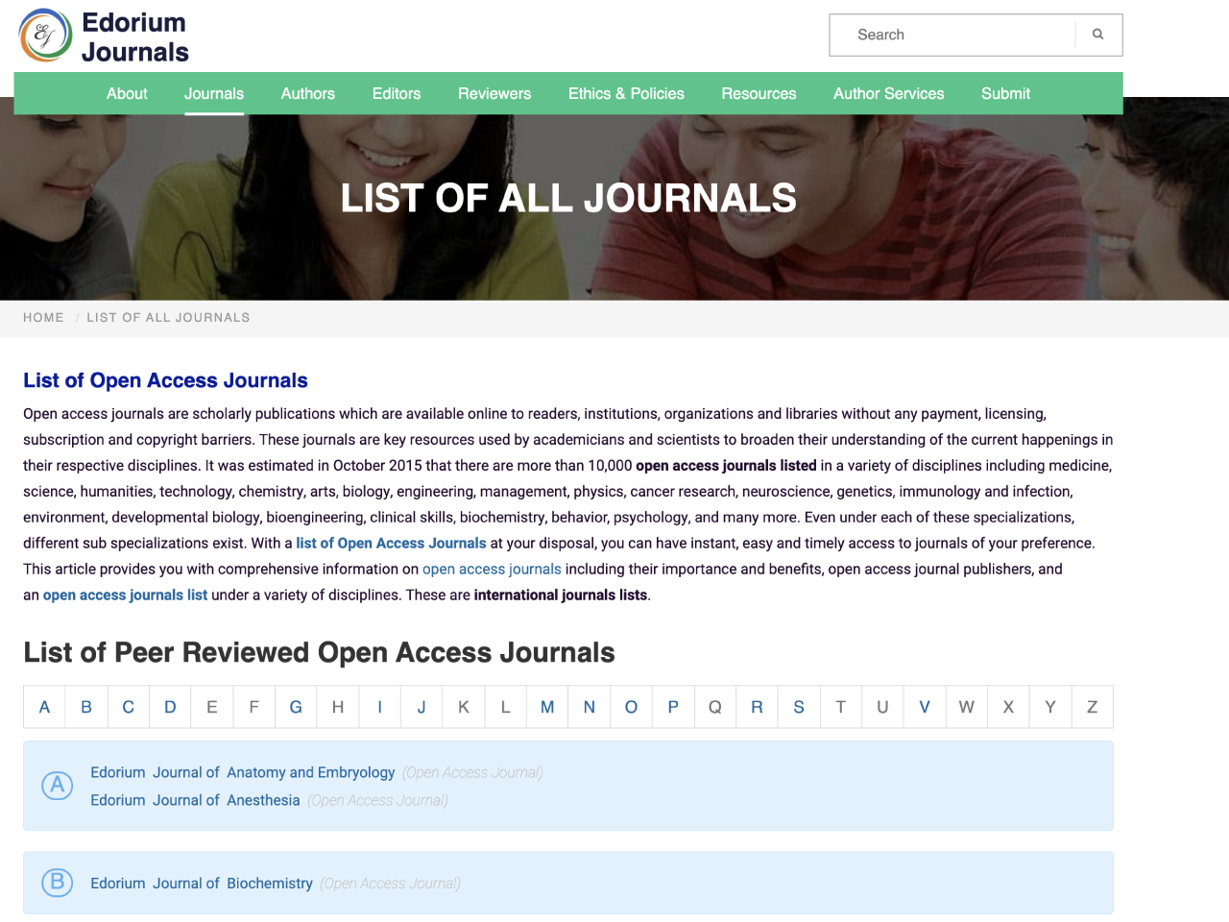1229x922 pixels.
Task: Jump to letter P journals
Action: click(673, 707)
